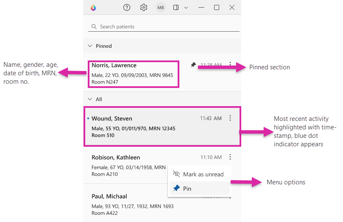Open more options for Kathleen Robison
Image resolution: width=343 pixels, height=222 pixels.
coord(230,157)
